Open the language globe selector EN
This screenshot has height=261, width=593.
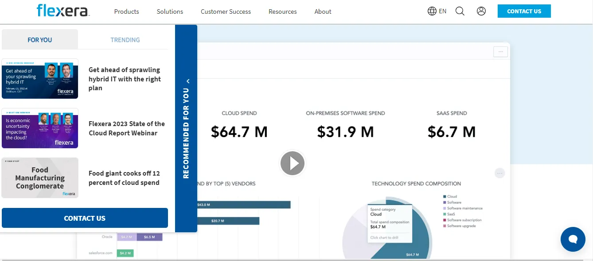coord(437,11)
